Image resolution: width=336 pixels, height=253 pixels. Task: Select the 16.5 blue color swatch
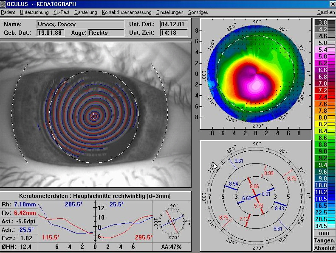(324, 206)
